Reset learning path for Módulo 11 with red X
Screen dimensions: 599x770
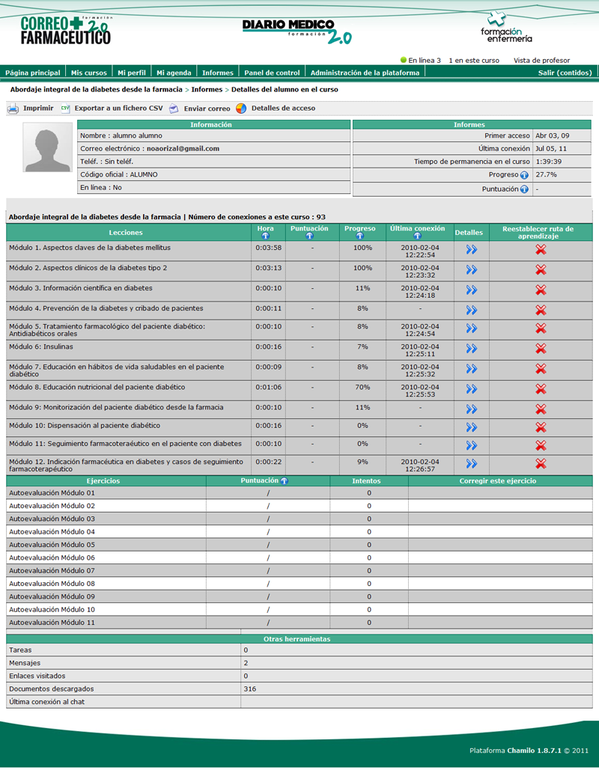[541, 445]
